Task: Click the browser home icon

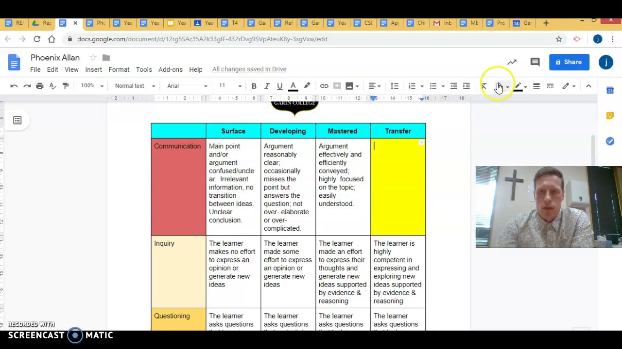Action: 52,39
